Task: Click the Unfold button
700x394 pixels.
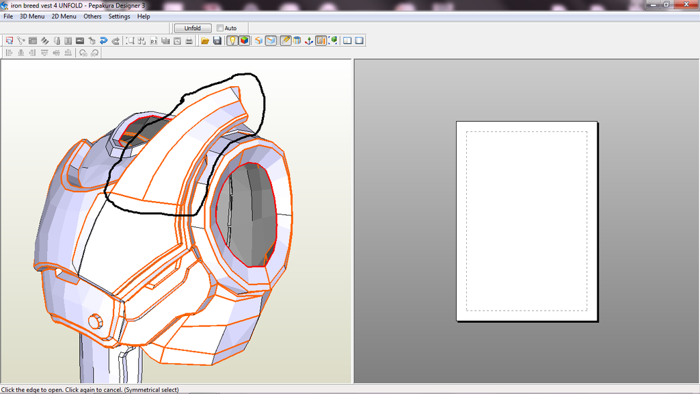Action: point(192,28)
